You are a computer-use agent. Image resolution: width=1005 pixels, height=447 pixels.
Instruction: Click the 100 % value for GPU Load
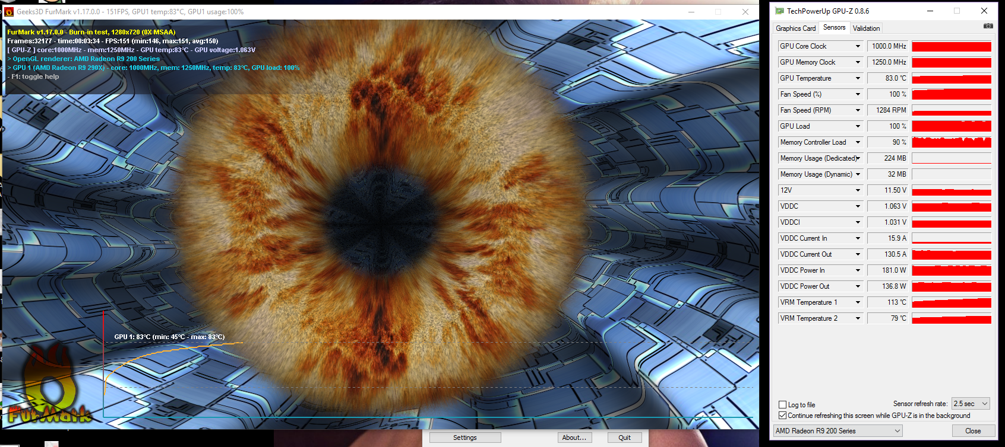888,126
